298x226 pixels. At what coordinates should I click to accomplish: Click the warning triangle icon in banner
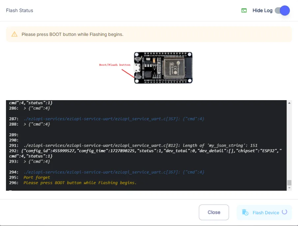pos(14,34)
